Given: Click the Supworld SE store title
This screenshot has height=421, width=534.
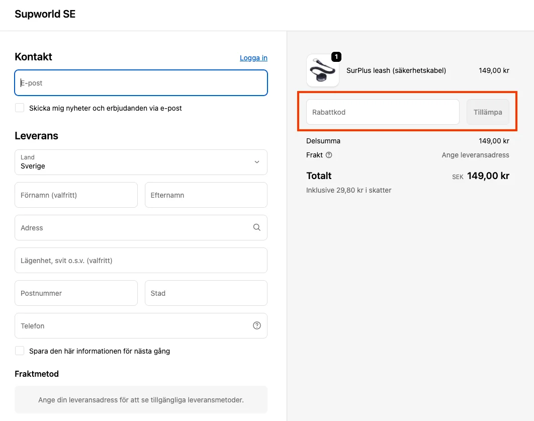Looking at the screenshot, I should [45, 14].
